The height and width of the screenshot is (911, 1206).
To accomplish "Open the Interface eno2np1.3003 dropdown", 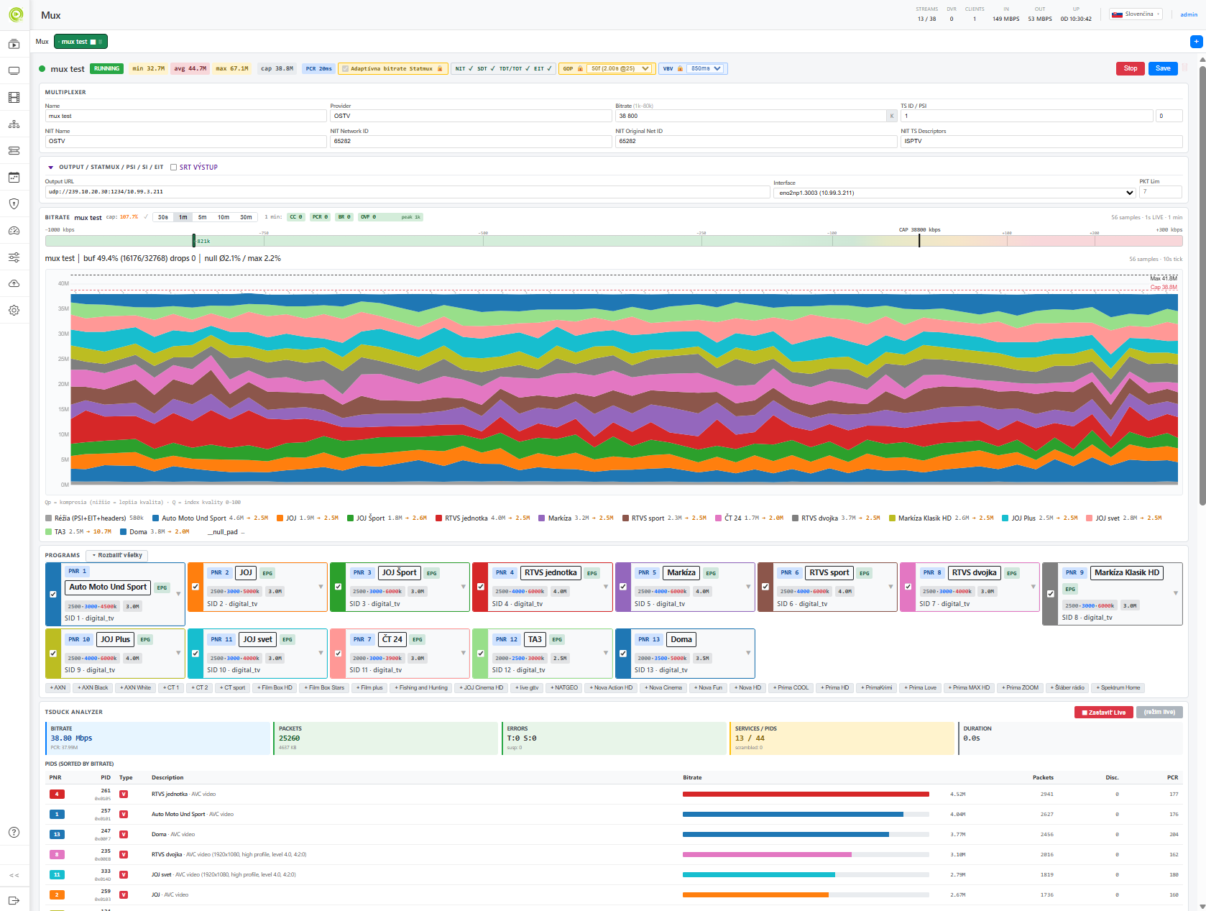I will [x=955, y=193].
